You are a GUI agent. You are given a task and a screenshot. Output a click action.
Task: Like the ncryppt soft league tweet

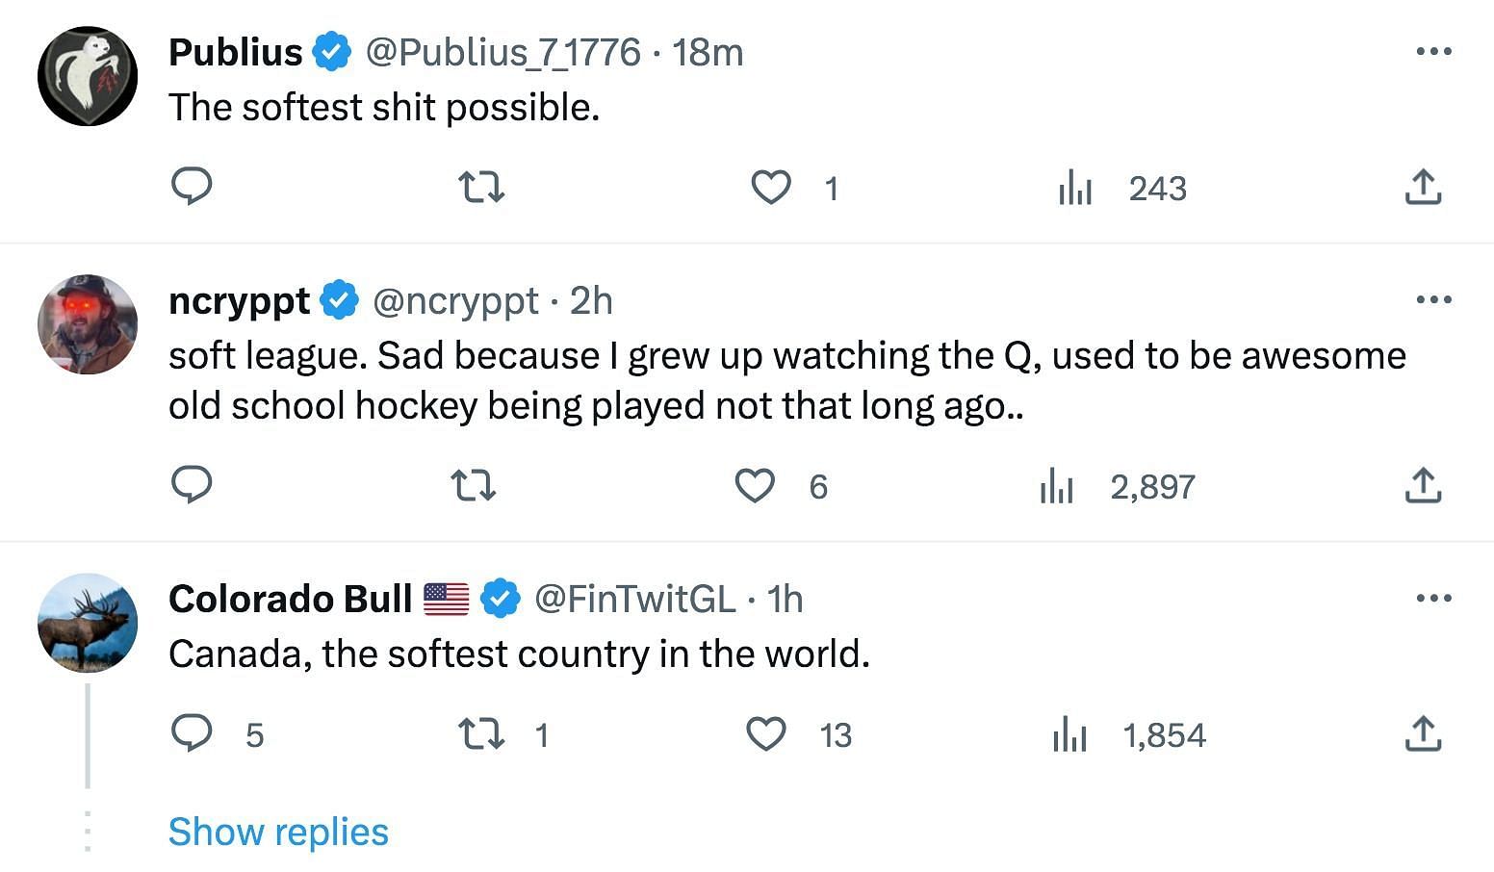pyautogui.click(x=755, y=485)
